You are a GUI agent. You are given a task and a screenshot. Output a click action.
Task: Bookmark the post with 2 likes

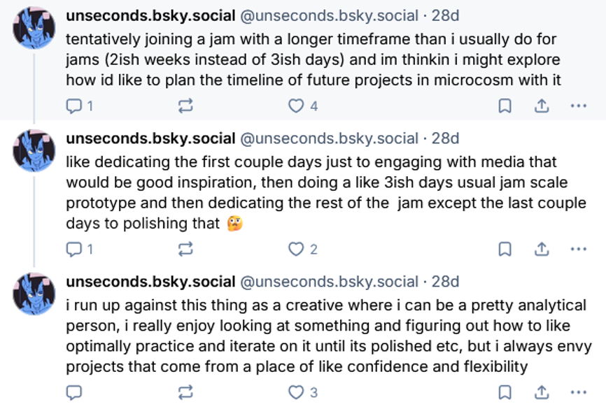[x=504, y=249]
